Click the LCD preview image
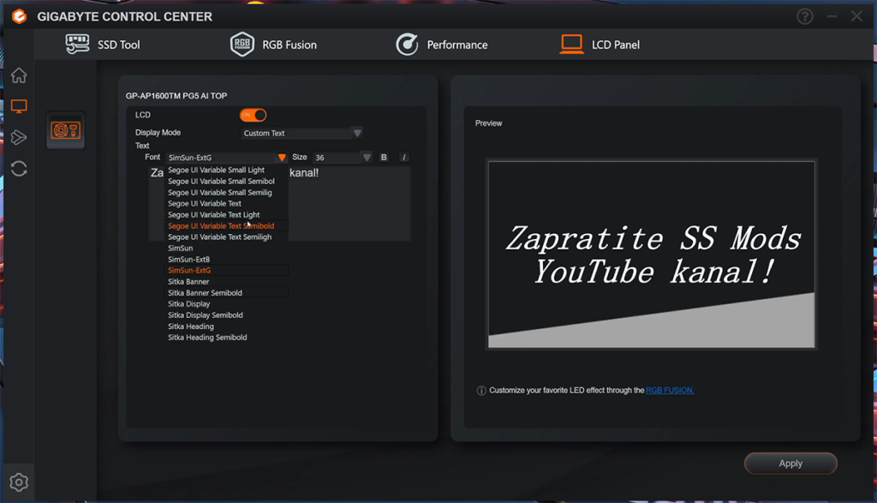This screenshot has width=877, height=503. 651,254
